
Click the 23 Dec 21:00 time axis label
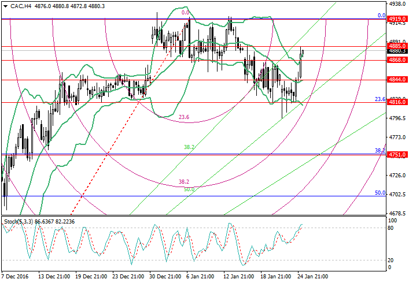(128, 276)
